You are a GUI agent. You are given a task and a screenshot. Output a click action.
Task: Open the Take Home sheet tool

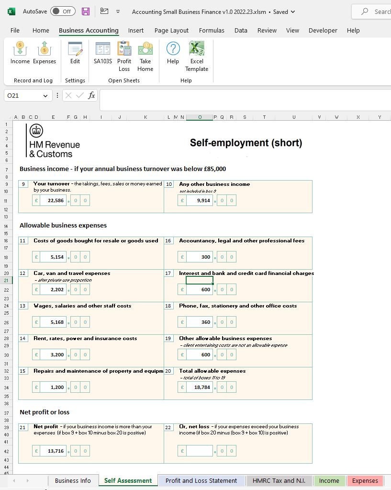click(x=145, y=54)
